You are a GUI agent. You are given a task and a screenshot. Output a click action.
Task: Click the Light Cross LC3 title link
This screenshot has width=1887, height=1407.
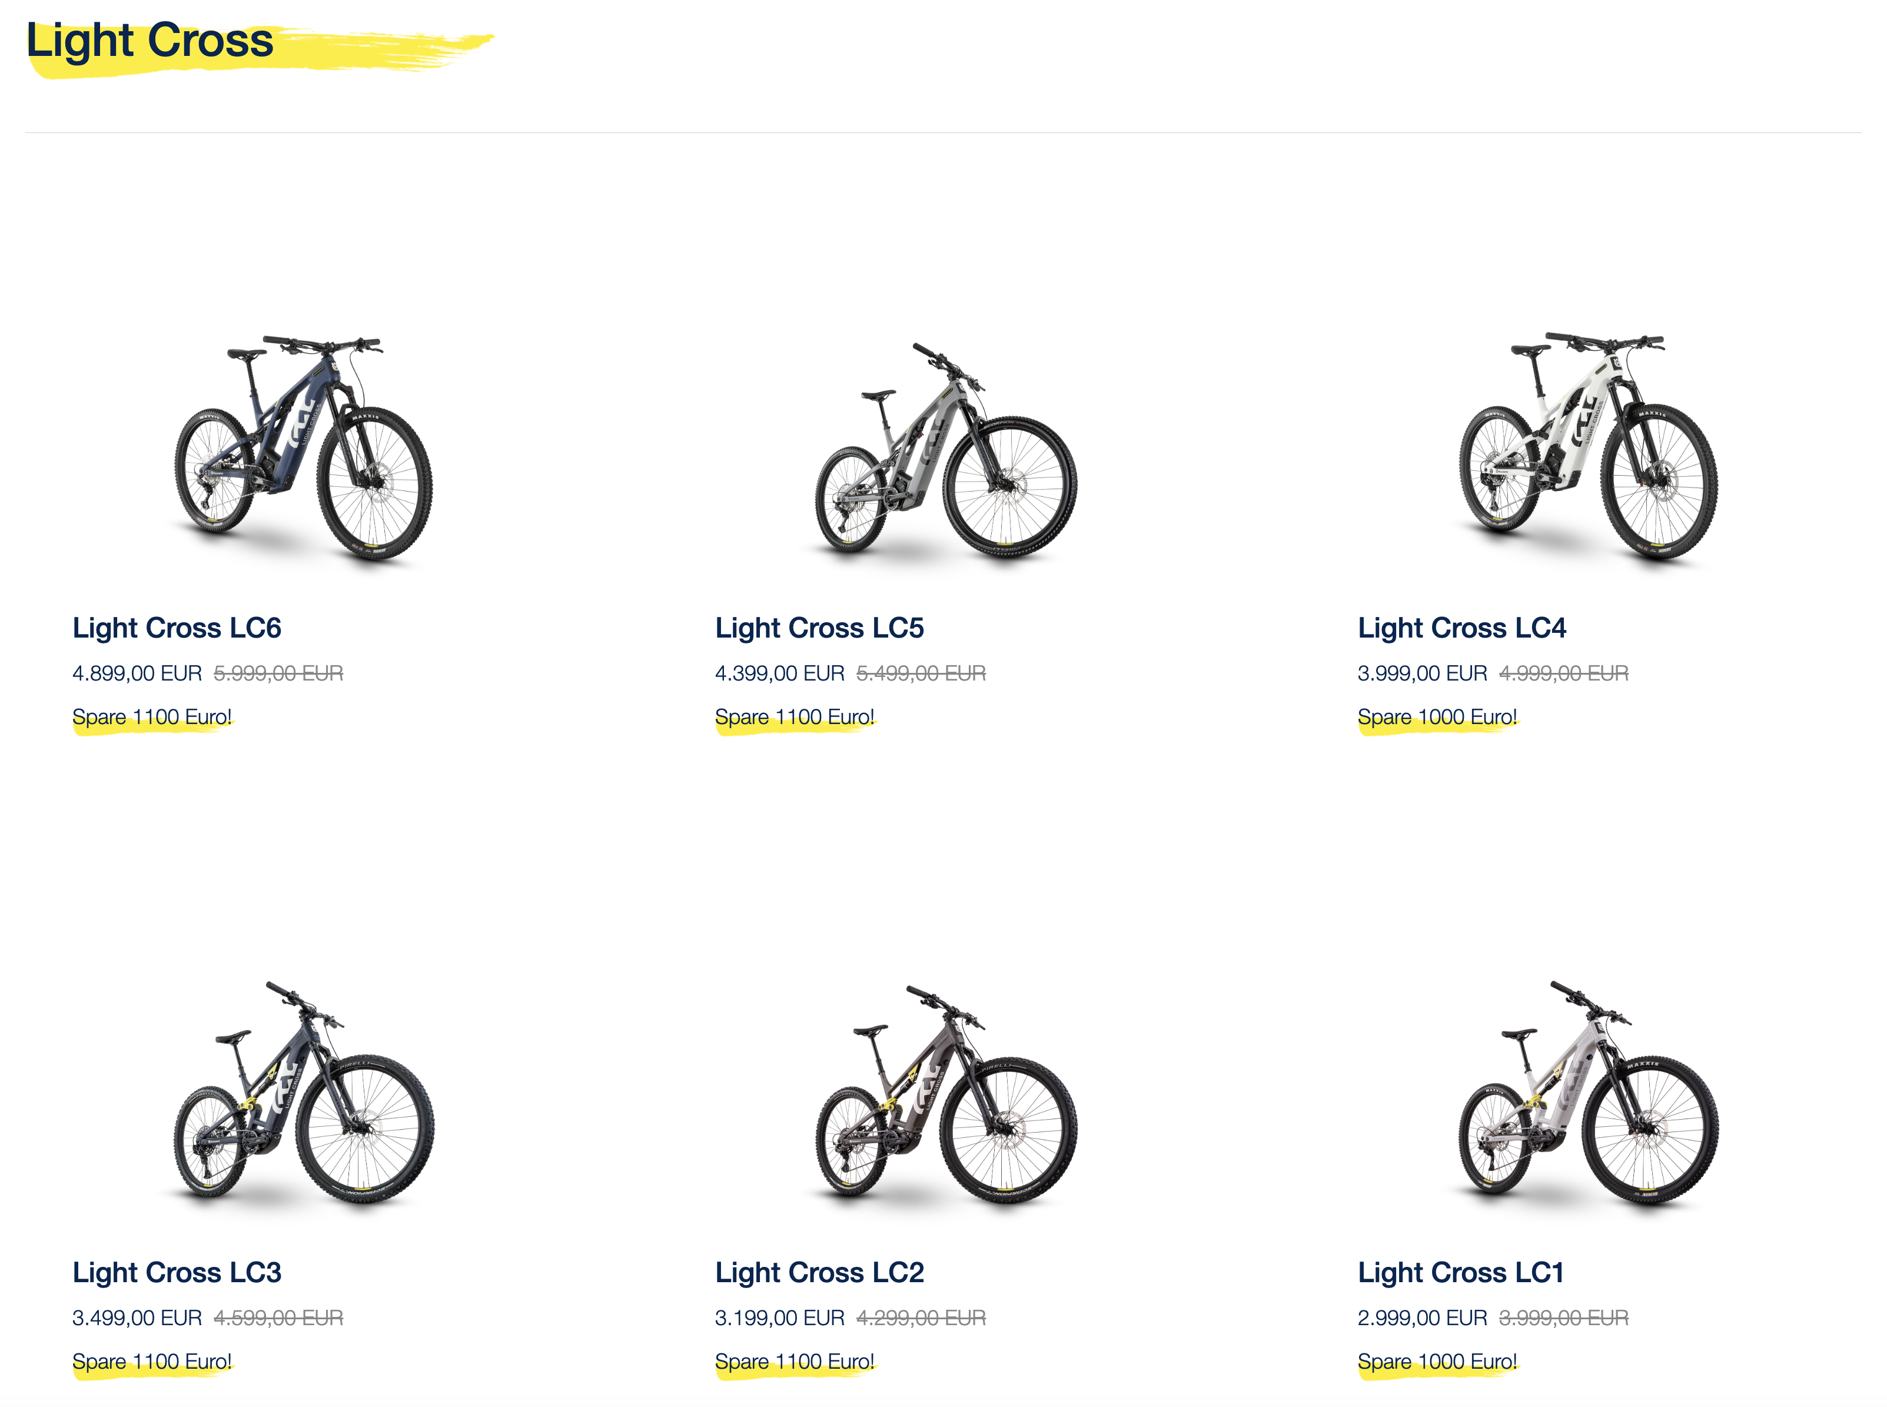pyautogui.click(x=176, y=1272)
